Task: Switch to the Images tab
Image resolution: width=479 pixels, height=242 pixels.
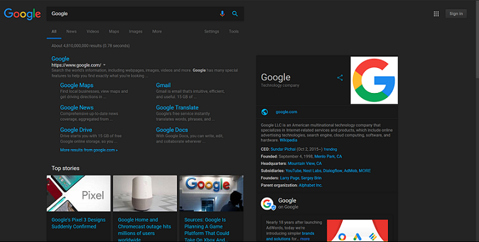Action: click(136, 31)
